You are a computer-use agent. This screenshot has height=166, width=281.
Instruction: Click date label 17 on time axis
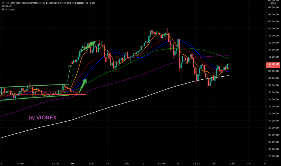point(249,164)
